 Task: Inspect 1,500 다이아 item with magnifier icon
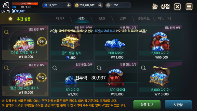(99, 68)
